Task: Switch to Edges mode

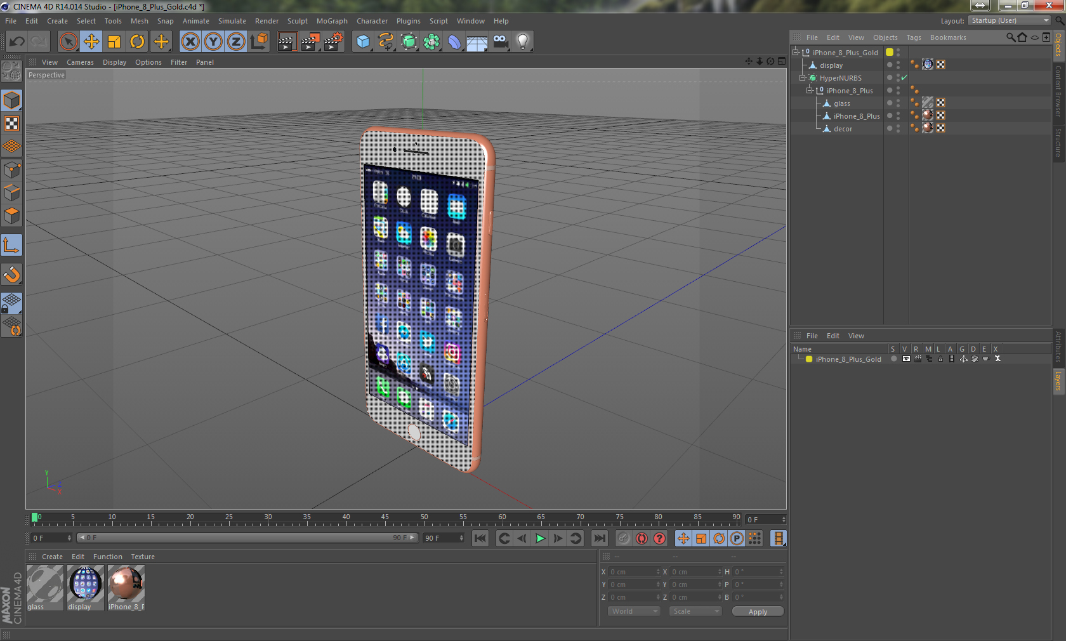Action: [x=11, y=193]
